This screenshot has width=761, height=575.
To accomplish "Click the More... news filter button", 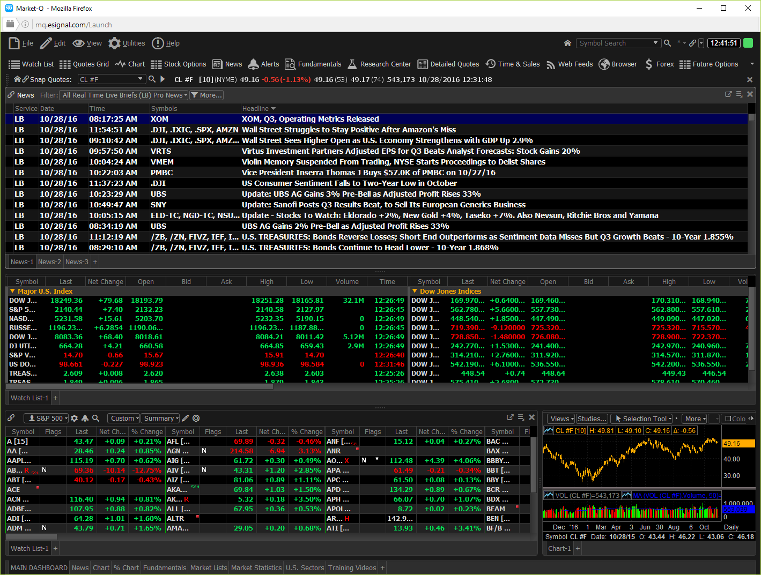I will pyautogui.click(x=206, y=95).
